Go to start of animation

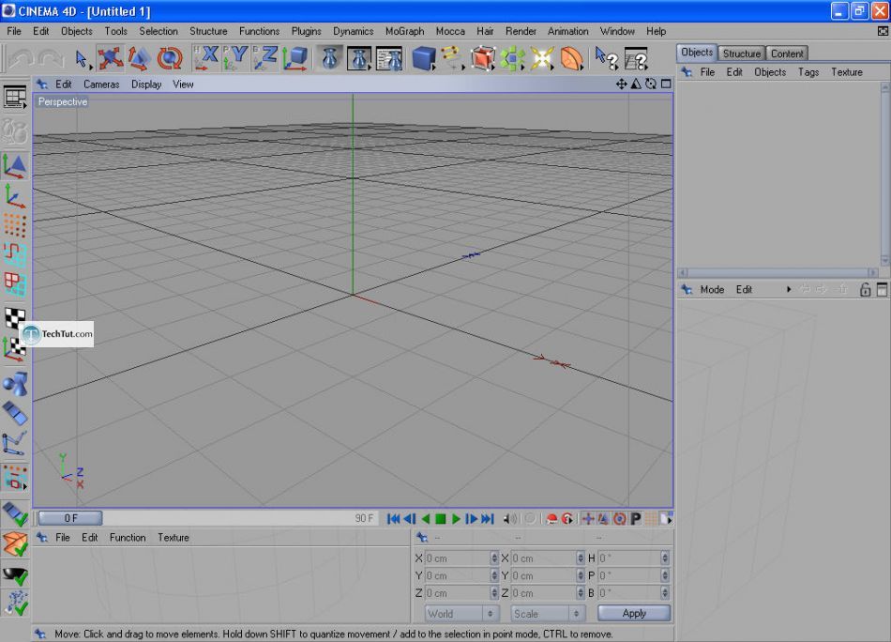(x=393, y=519)
